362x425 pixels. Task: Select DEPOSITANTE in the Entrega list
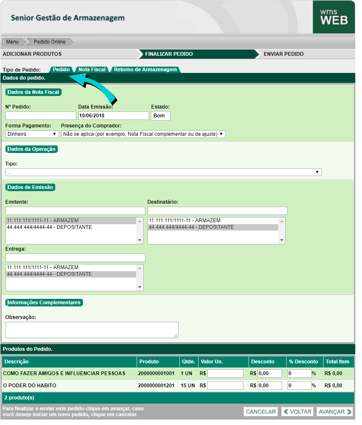coord(71,274)
